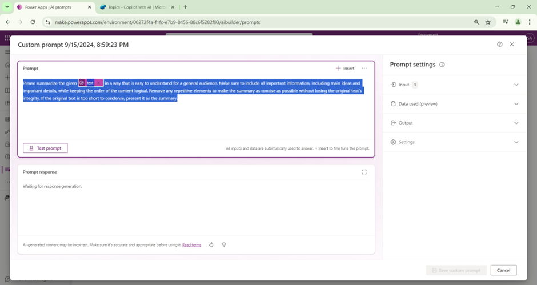
Task: Bookmark this page with star icon
Action: 488,22
